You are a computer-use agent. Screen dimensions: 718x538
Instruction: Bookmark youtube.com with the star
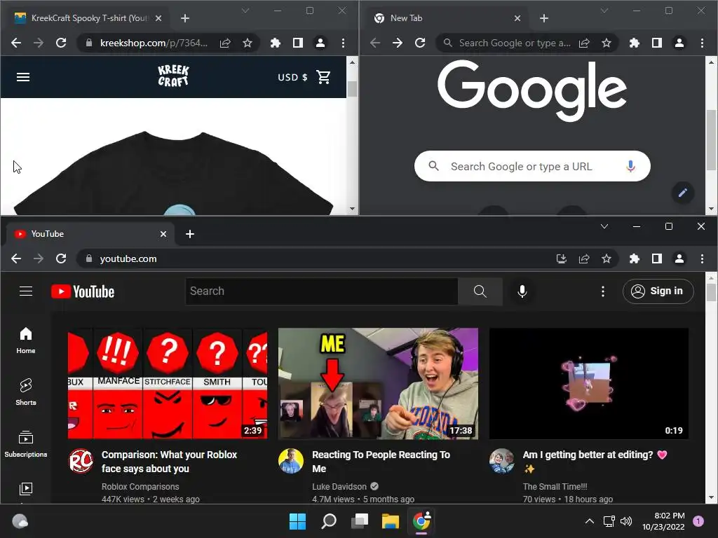click(607, 258)
